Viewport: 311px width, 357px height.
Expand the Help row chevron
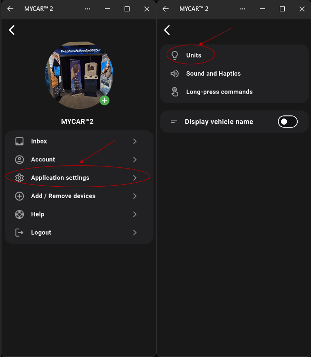[135, 214]
